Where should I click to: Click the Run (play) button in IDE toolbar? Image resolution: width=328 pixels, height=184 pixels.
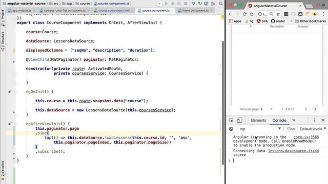click(x=166, y=4)
